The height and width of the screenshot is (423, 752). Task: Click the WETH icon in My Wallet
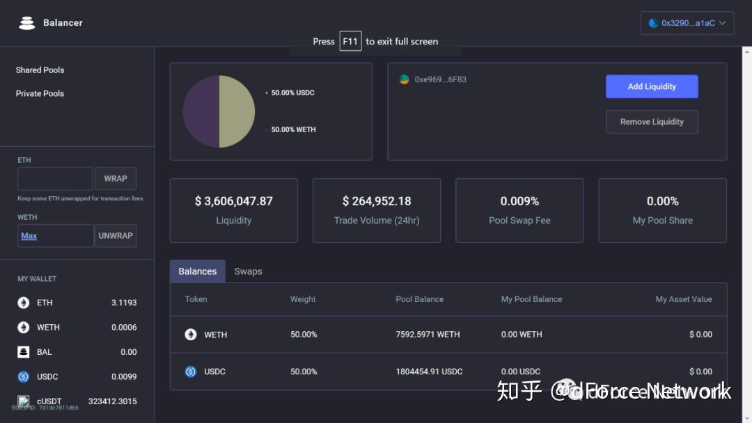(x=24, y=327)
